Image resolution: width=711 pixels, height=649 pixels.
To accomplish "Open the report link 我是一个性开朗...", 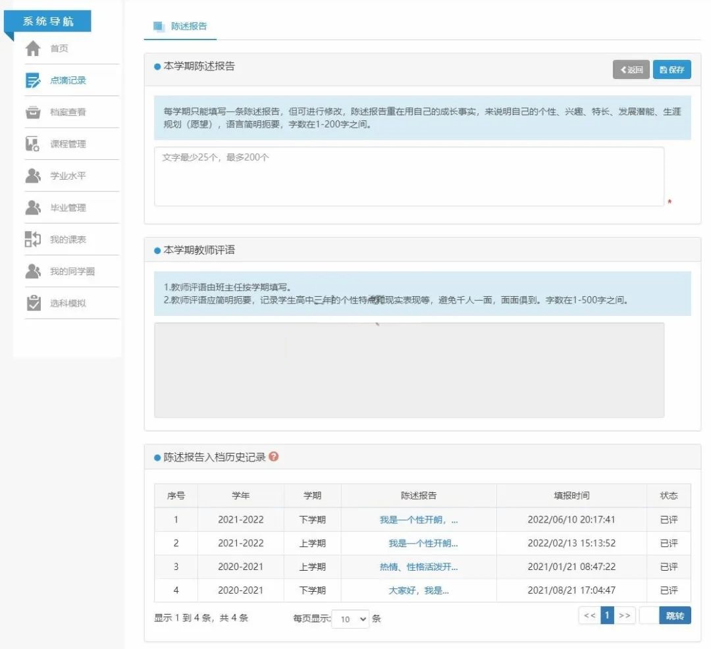I will [x=423, y=544].
